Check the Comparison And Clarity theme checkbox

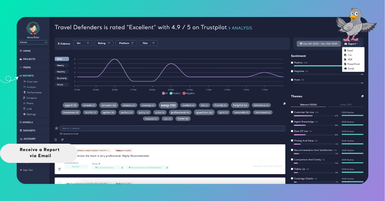click(292, 159)
